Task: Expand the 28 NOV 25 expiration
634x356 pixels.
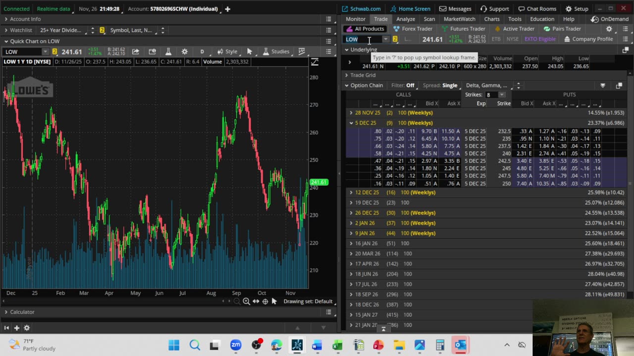Action: (351, 113)
